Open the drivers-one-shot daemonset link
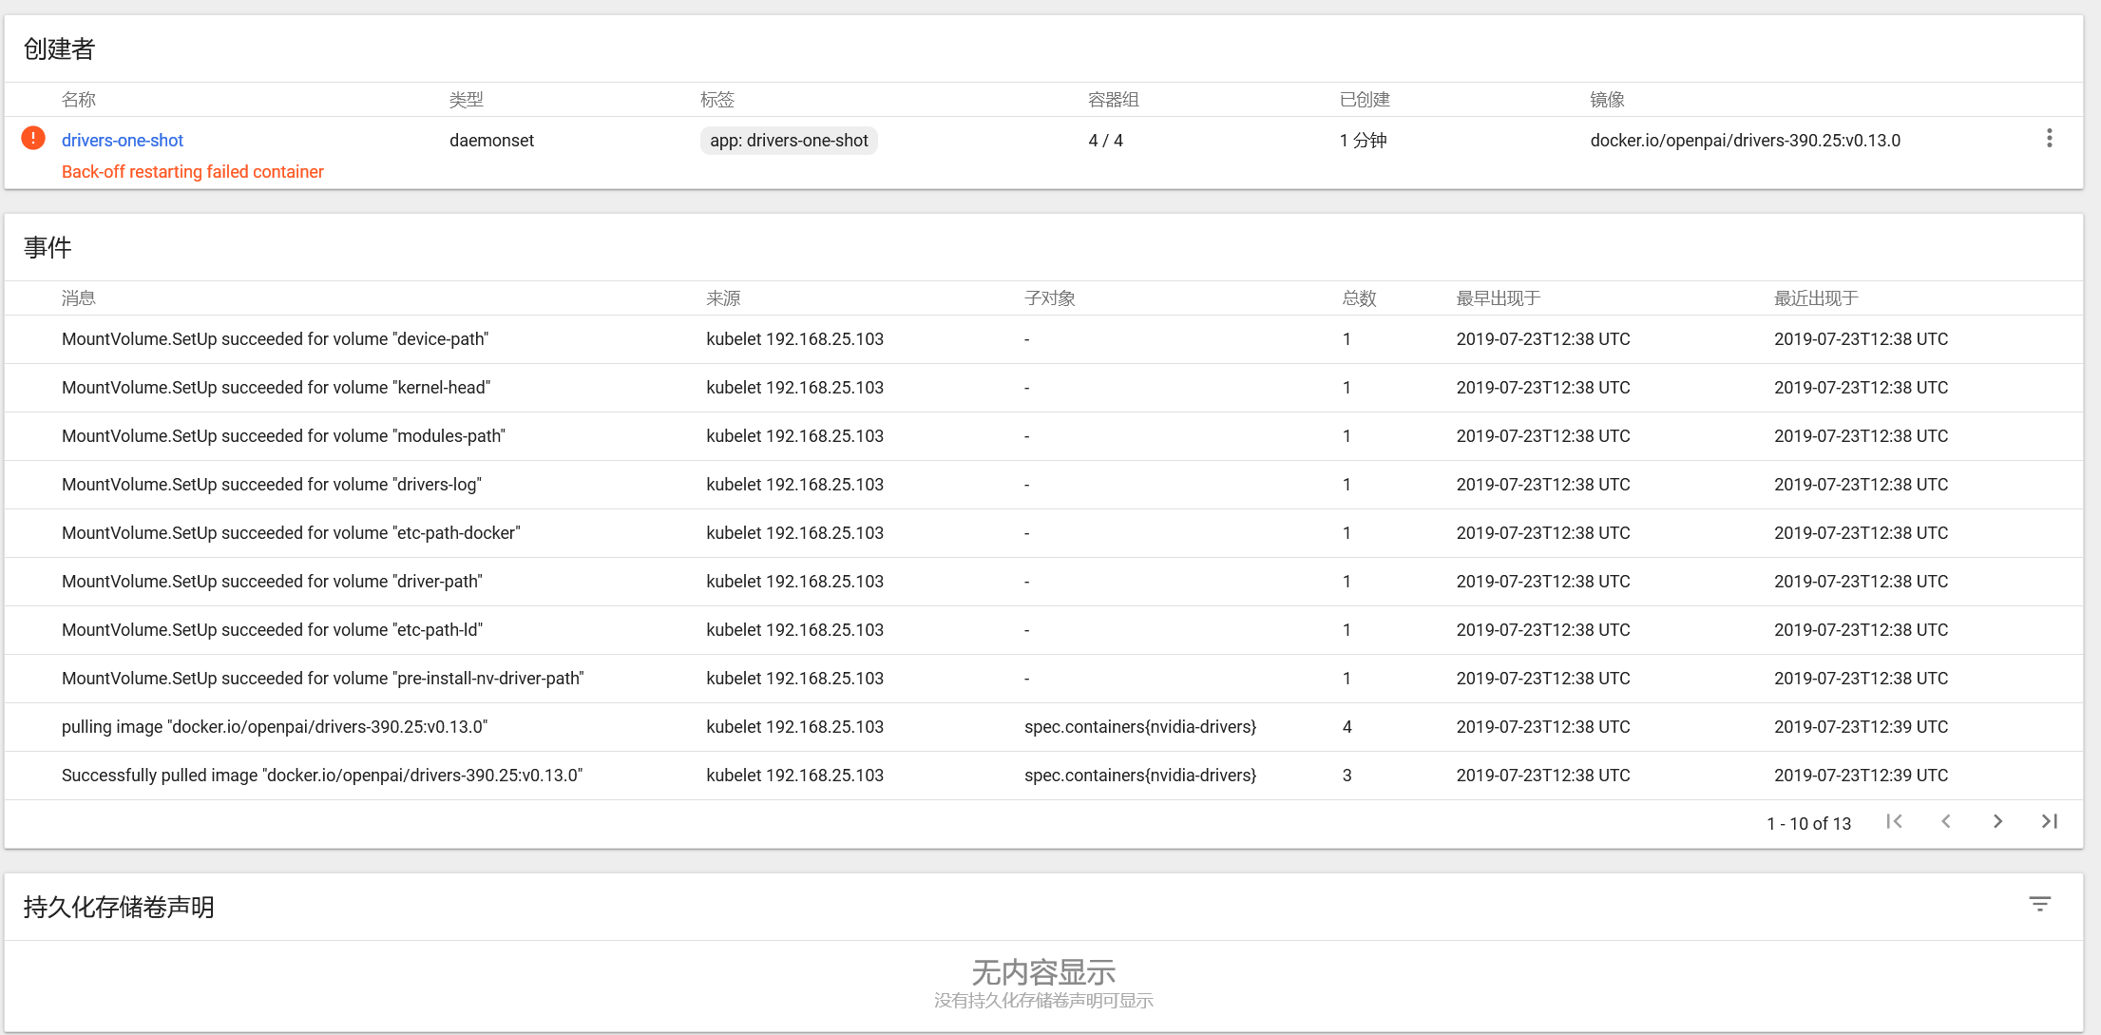Image resolution: width=2101 pixels, height=1035 pixels. point(123,141)
